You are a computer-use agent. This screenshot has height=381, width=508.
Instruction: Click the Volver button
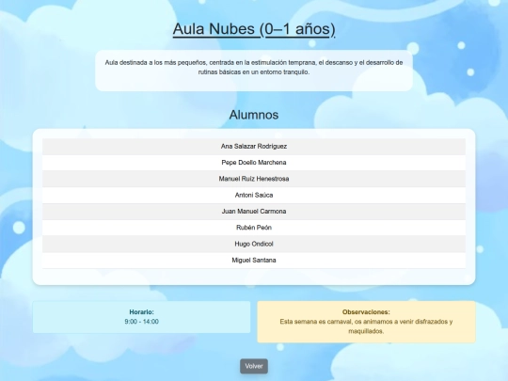(254, 366)
